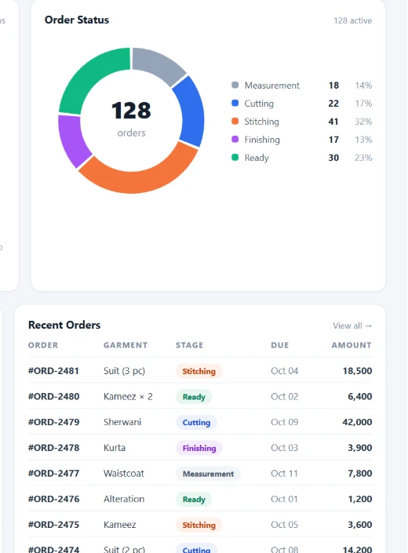Open order #ORD-2476

pyautogui.click(x=53, y=499)
